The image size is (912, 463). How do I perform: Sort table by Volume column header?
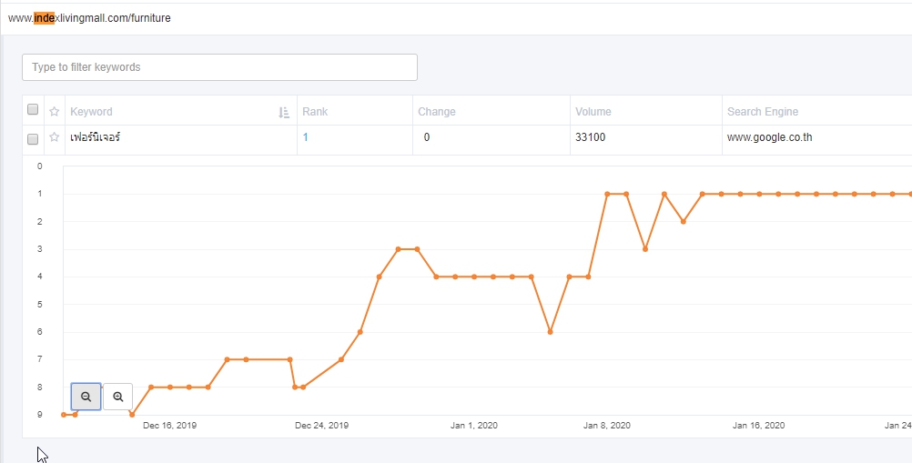coord(593,112)
